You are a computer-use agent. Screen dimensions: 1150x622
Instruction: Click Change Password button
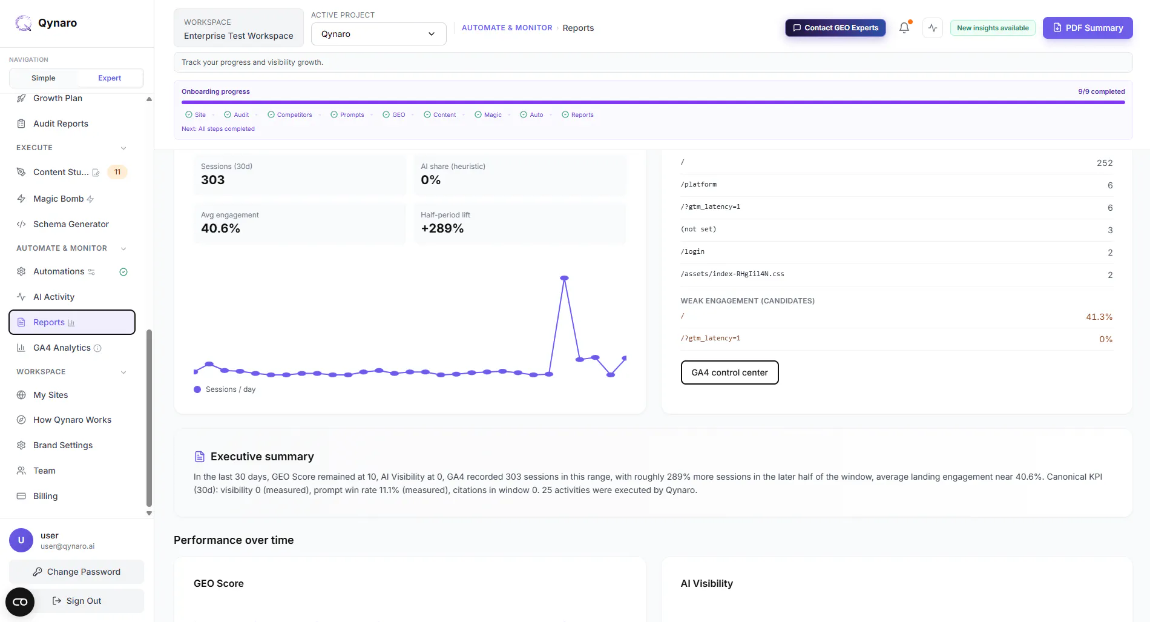(77, 572)
